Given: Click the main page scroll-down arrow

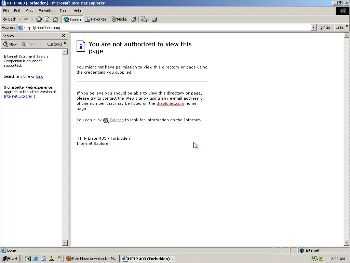Looking at the screenshot, I should pyautogui.click(x=347, y=243).
